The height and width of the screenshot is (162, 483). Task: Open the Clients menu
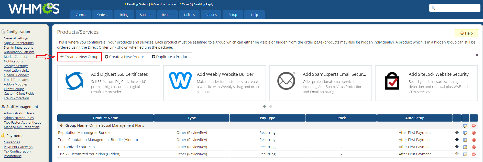(81, 15)
